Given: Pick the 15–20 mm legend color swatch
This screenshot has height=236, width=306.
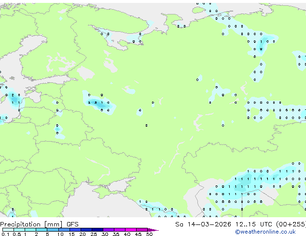Looking at the screenshot, I should pos(75,230).
